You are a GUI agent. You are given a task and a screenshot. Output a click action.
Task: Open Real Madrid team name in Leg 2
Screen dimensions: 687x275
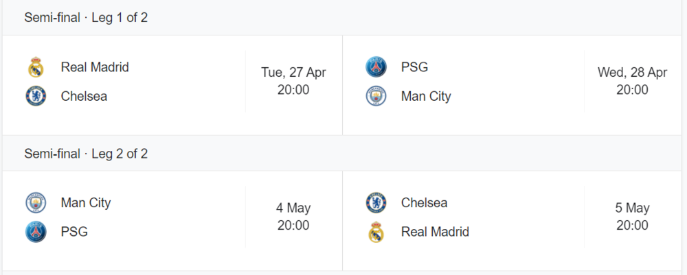click(435, 232)
